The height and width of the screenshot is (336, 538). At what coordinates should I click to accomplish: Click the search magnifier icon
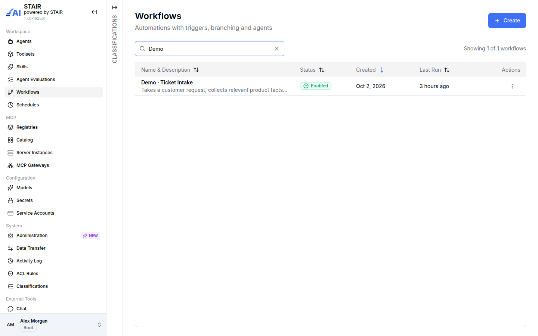click(x=142, y=49)
